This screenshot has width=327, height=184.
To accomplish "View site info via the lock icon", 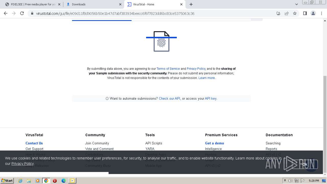I will 32,13.
